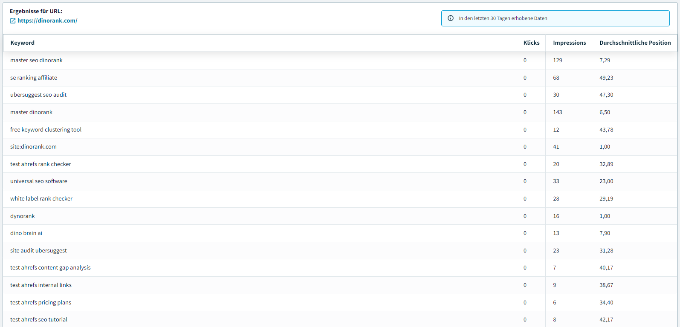Sort by the Impressions column header
Screen dimensions: 680x327
pyautogui.click(x=569, y=43)
